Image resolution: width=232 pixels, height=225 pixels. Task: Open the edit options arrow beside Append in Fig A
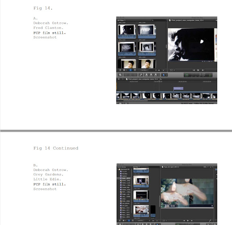tap(159, 75)
